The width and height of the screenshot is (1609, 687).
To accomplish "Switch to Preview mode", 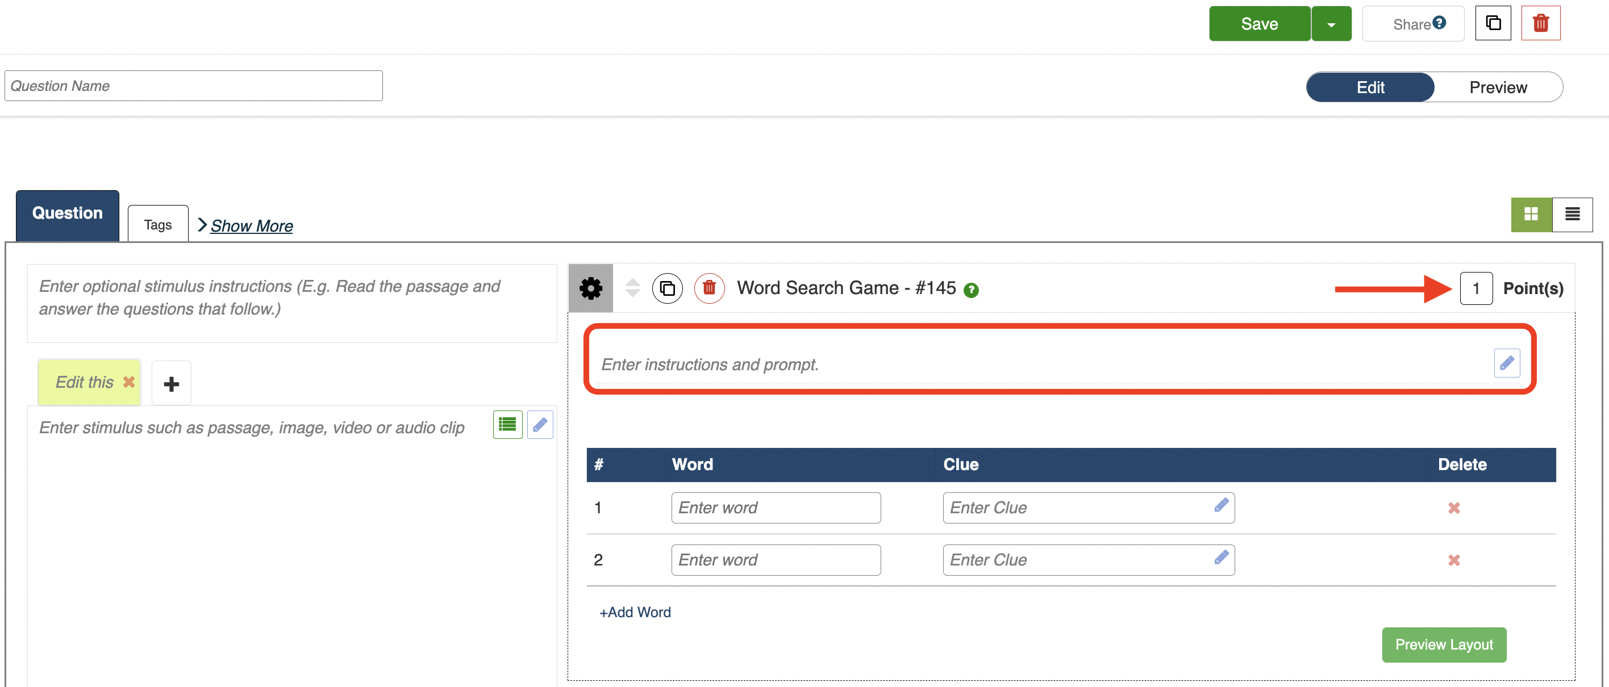I will [1498, 87].
